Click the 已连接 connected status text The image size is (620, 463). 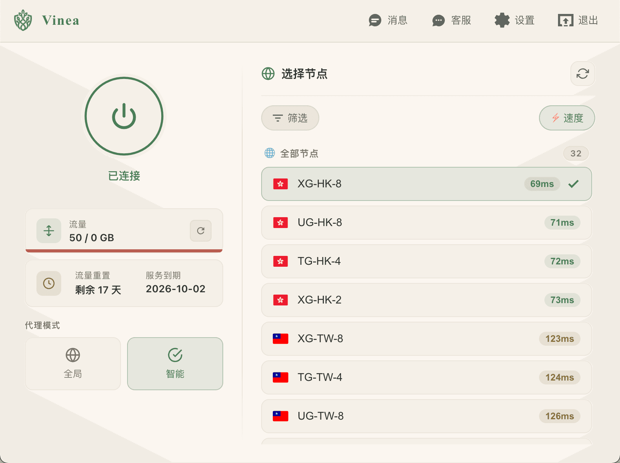click(x=124, y=176)
